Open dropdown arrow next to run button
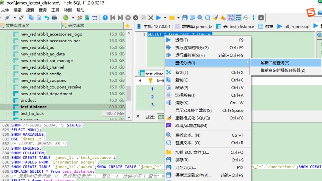 [165, 18]
